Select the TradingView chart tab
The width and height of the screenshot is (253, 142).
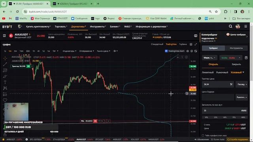(171, 44)
